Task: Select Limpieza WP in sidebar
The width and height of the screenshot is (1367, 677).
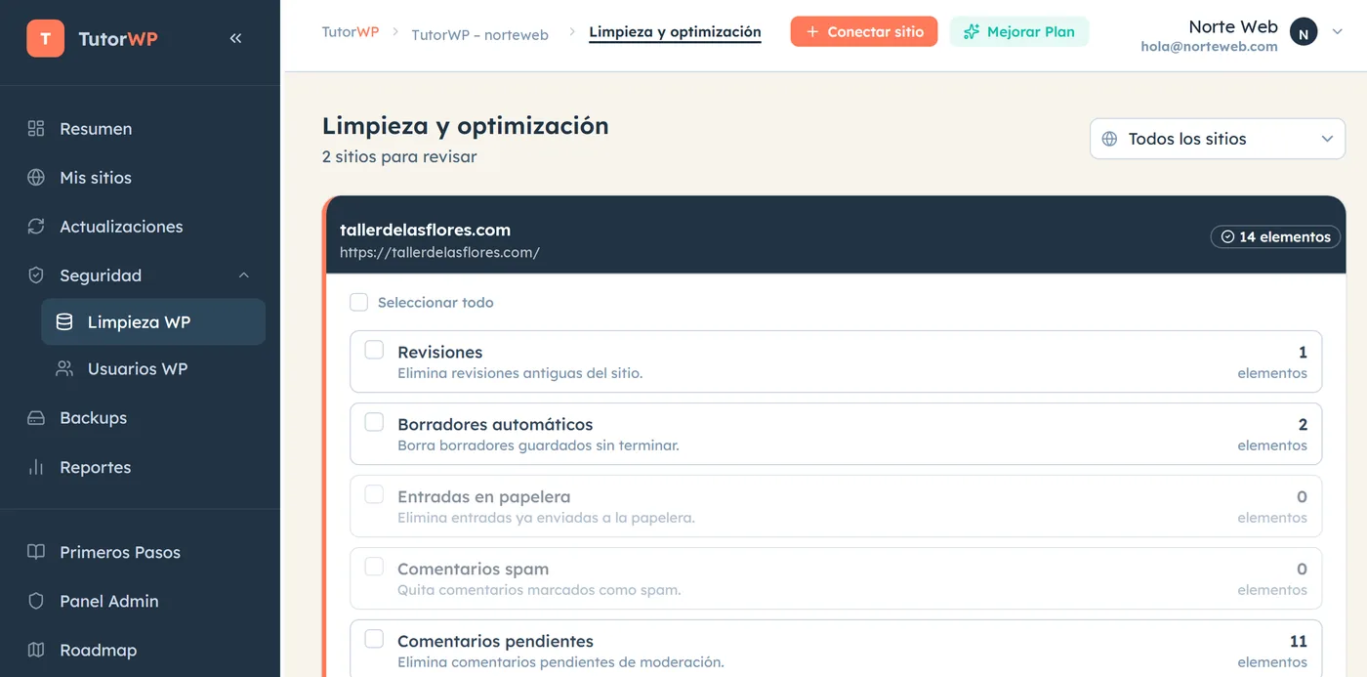Action: click(x=153, y=321)
